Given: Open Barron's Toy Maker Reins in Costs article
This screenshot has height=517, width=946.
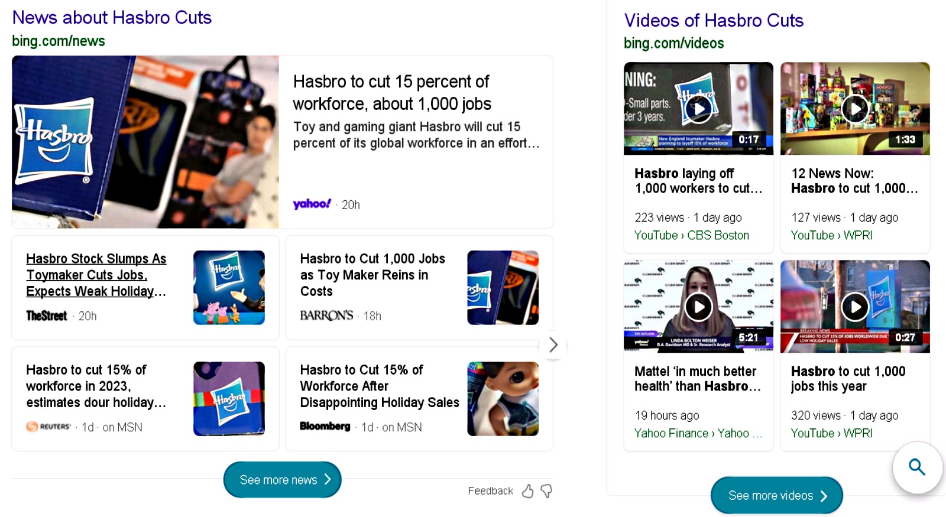Looking at the screenshot, I should 372,275.
